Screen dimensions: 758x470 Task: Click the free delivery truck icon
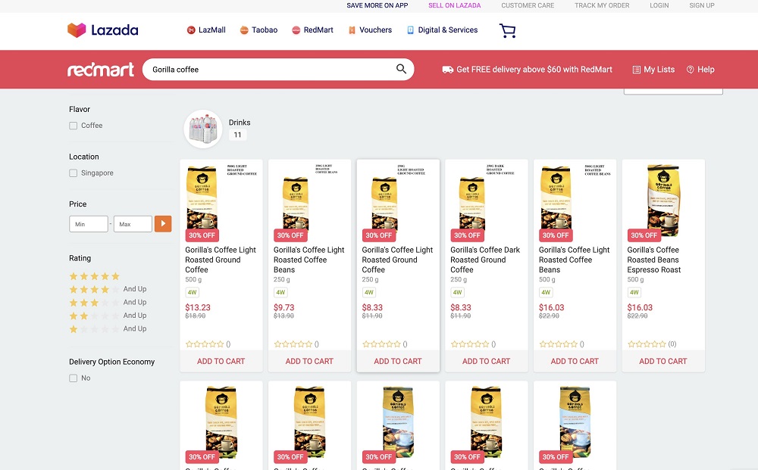(x=448, y=70)
